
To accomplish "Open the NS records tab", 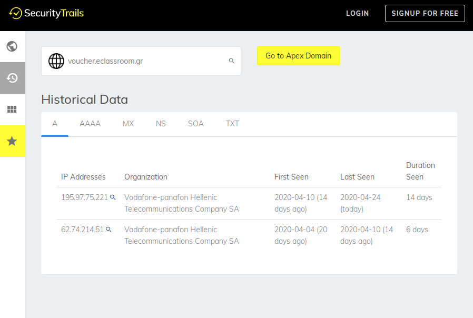I will pos(161,124).
